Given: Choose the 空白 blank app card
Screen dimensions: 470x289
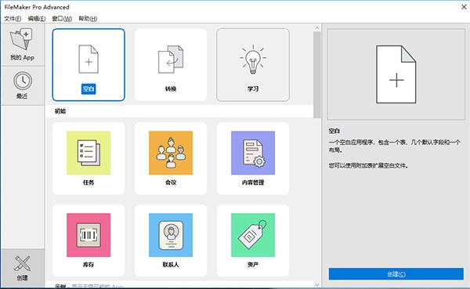Looking at the screenshot, I should tap(89, 65).
